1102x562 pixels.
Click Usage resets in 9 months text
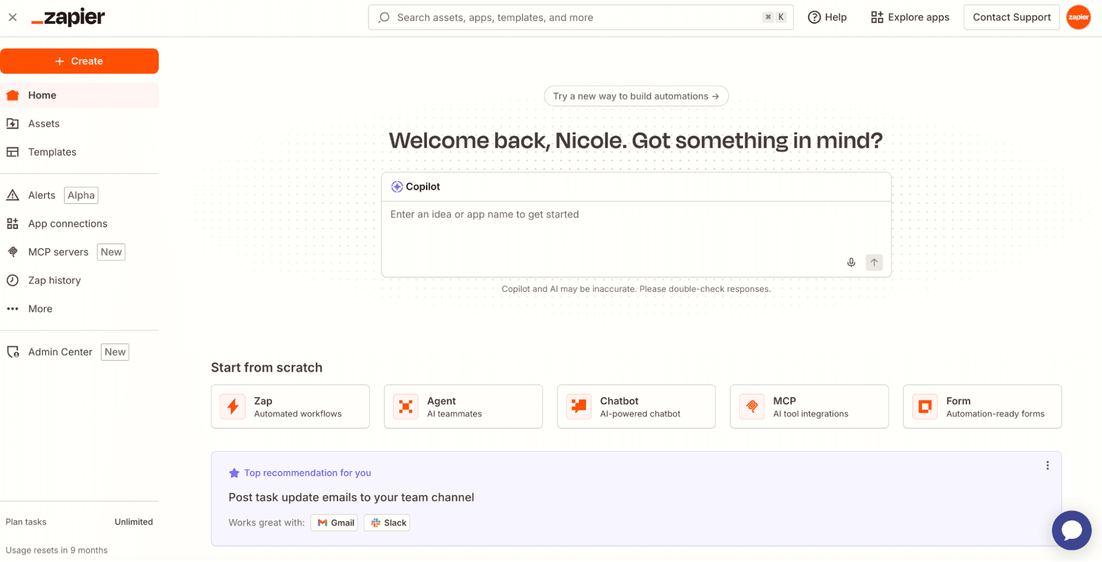click(57, 550)
